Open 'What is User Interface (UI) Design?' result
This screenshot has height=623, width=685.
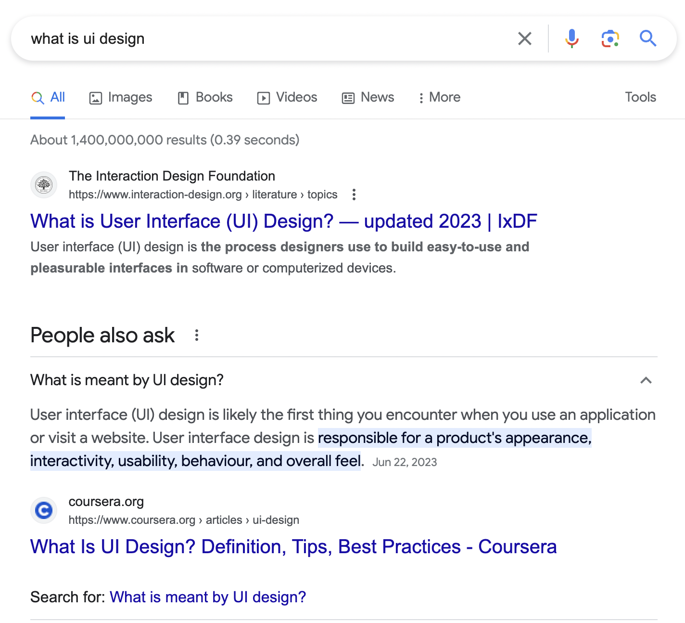[x=284, y=221]
